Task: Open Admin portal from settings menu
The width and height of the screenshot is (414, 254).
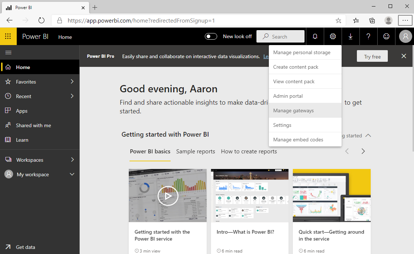Action: 305,96
